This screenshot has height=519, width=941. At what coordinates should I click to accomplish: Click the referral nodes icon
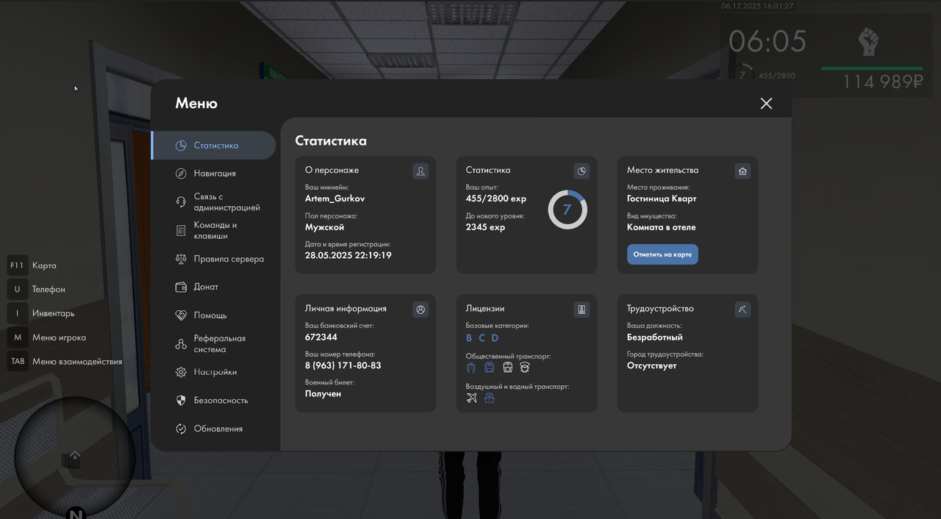pos(181,344)
